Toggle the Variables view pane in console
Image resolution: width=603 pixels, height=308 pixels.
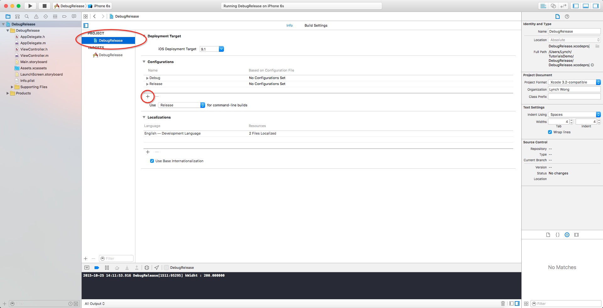[x=511, y=303]
